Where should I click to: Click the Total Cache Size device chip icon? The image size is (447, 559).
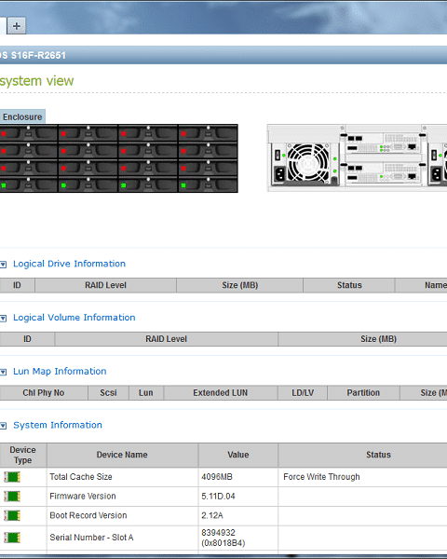12,477
